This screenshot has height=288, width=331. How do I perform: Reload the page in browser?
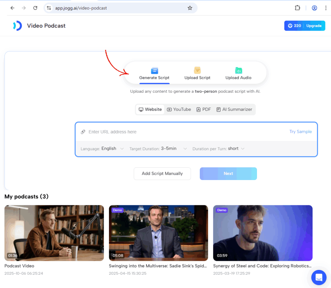tap(35, 8)
